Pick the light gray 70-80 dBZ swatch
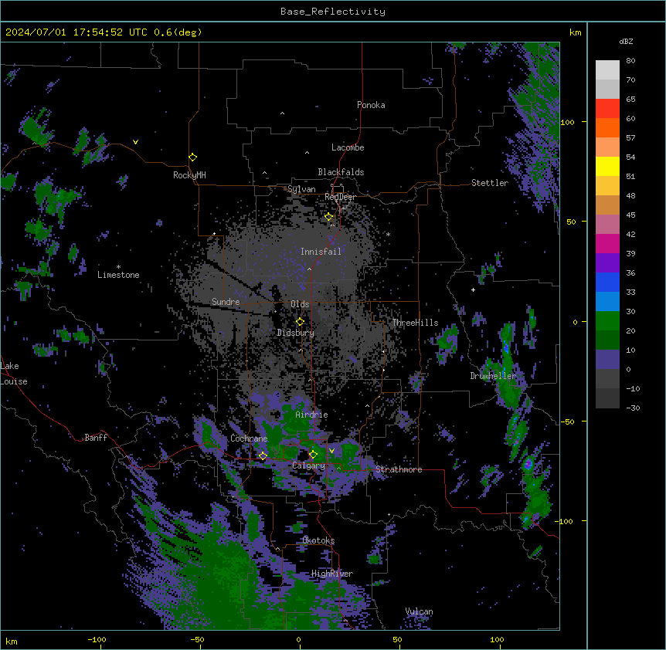 pyautogui.click(x=607, y=69)
